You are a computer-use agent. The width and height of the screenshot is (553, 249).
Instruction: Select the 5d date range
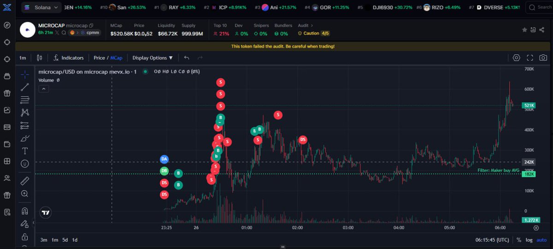[65, 240]
